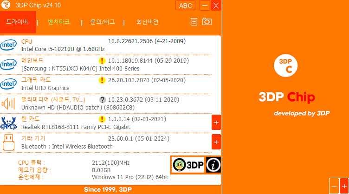349x194 pixels.
Task: Click the 3DP C icon in title bar
Action: click(x=6, y=5)
